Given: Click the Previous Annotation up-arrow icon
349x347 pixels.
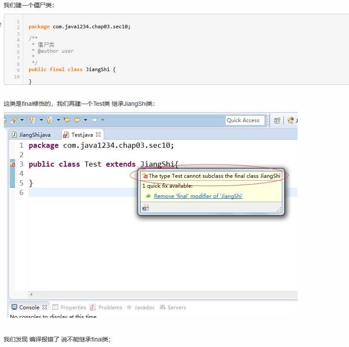Looking at the screenshot, I should pos(49,120).
